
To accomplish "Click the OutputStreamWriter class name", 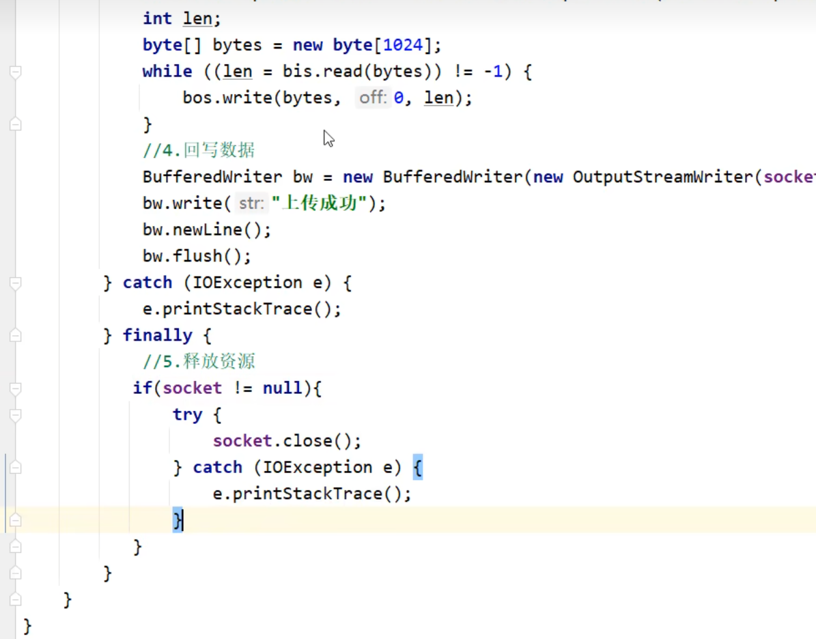I will (662, 177).
